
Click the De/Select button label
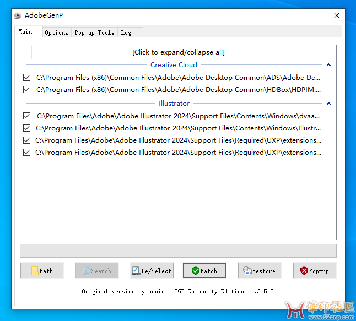156,271
